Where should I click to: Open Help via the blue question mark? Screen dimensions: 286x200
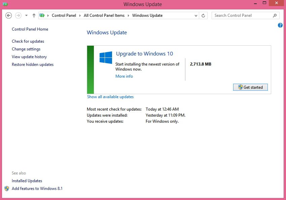[280, 25]
